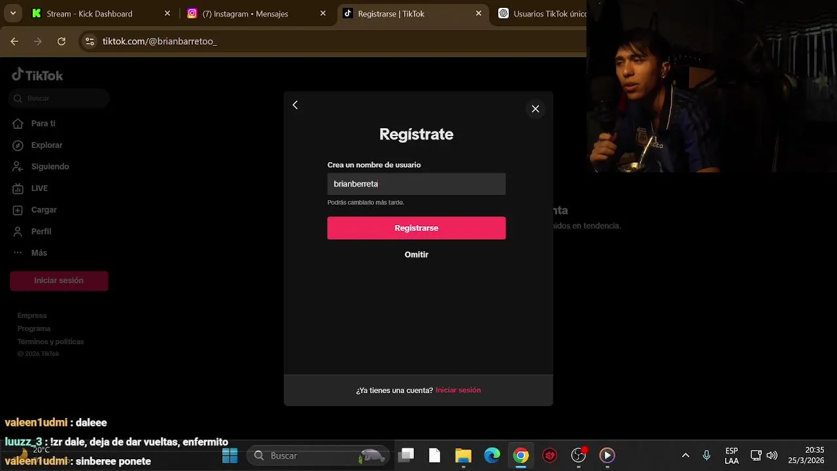
Task: Click the volume speaker icon in tray
Action: pos(772,455)
